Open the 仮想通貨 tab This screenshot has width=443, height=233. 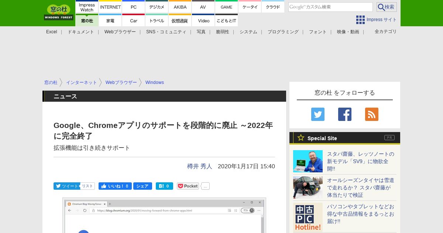[180, 20]
